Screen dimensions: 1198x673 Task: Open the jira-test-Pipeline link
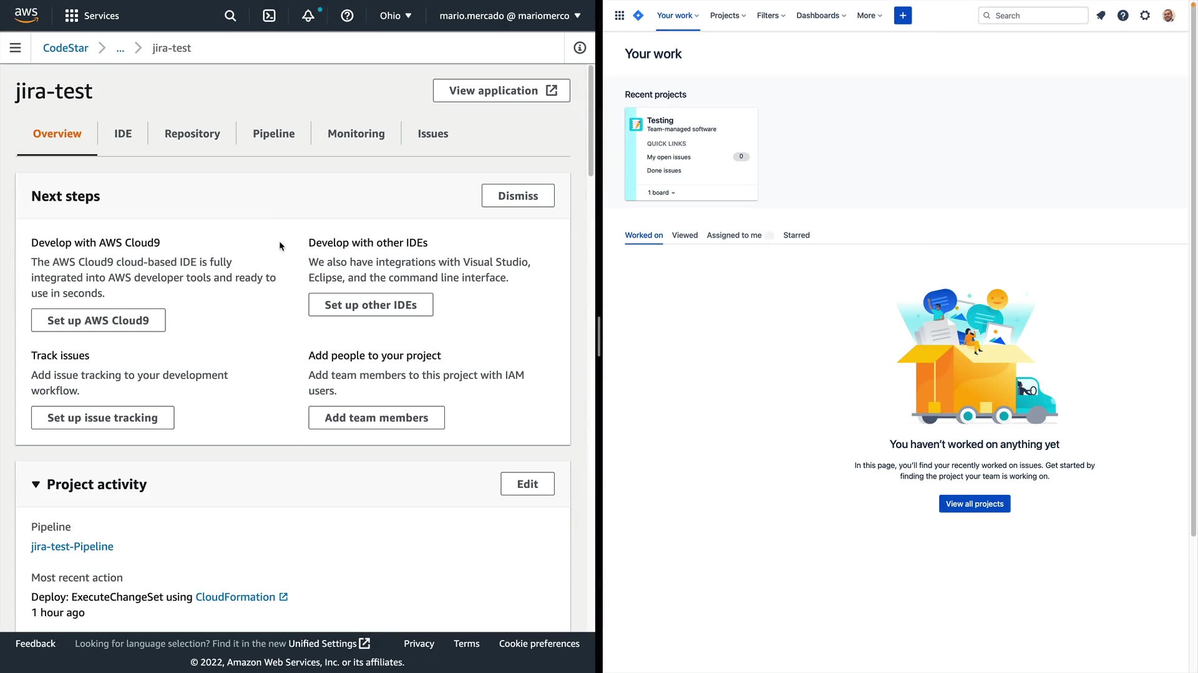72,547
